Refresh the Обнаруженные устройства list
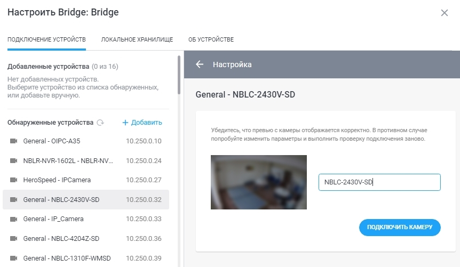 tap(100, 123)
